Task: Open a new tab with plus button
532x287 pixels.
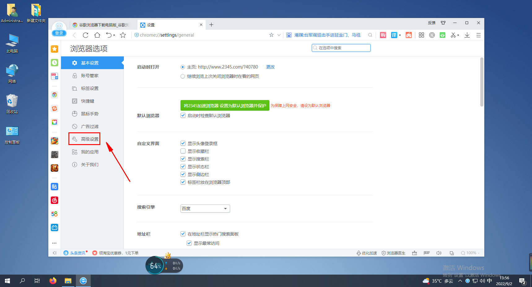Action: 211,25
